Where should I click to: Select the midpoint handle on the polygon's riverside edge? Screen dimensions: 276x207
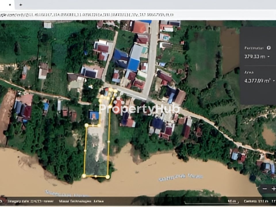coord(95,176)
